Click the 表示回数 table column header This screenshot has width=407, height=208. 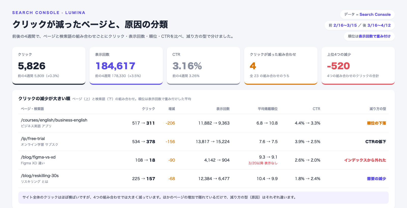point(223,109)
